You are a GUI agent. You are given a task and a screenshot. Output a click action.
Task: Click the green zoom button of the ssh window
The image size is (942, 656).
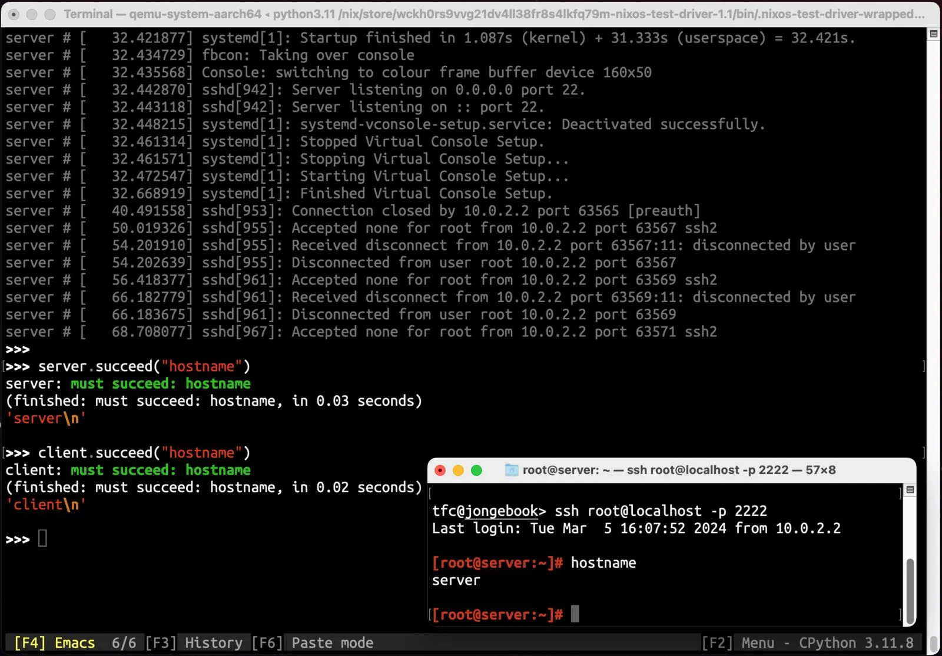coord(477,470)
